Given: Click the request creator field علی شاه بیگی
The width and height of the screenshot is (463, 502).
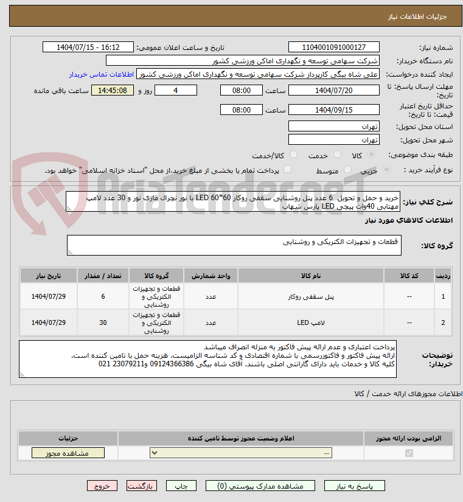Looking at the screenshot, I should [x=258, y=74].
